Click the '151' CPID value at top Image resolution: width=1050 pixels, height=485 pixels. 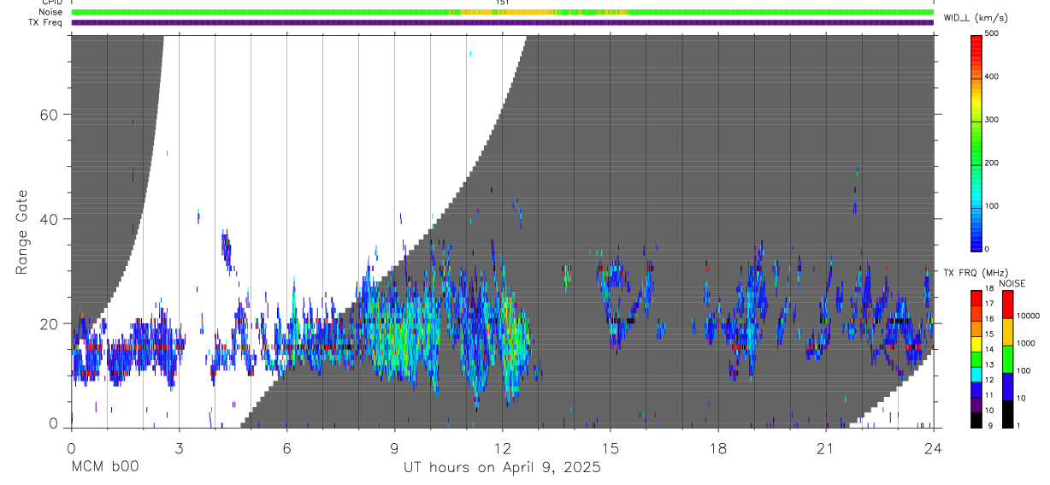(x=503, y=3)
